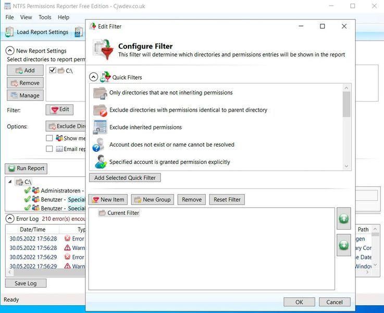This screenshot has width=384, height=313.
Task: Click the Manage directories button
Action: pos(25,95)
